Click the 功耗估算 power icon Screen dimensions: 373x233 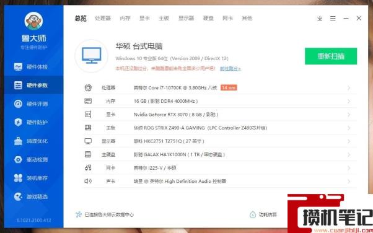252,214
